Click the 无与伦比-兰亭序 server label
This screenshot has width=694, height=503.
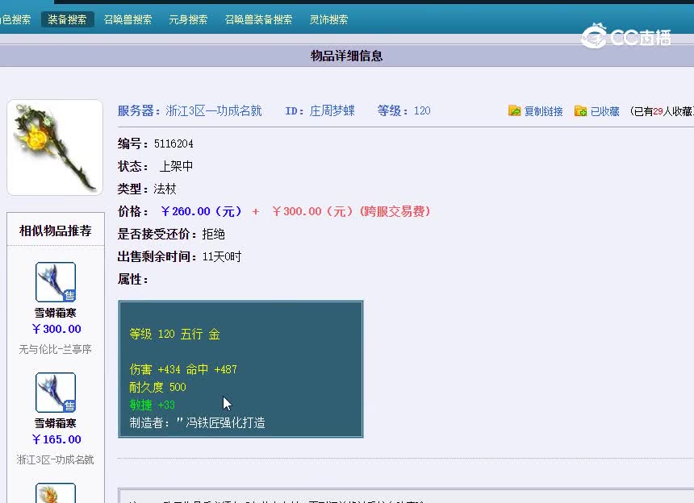click(x=56, y=349)
